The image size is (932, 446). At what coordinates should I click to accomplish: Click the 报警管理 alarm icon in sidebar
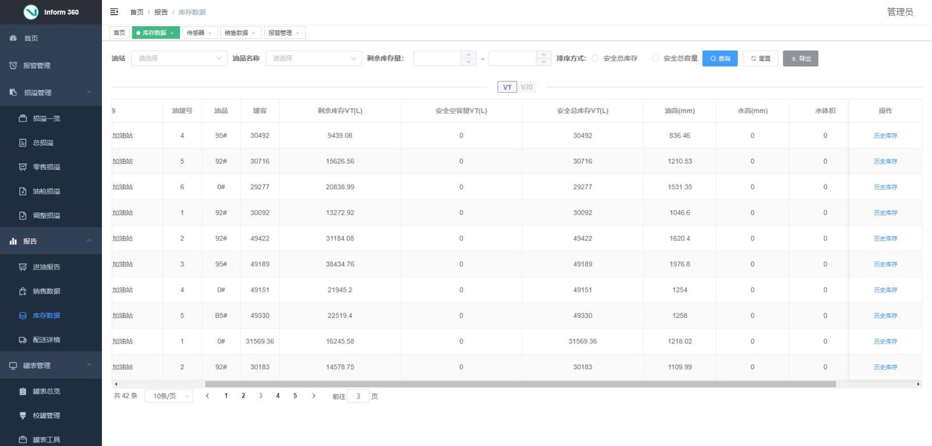(x=13, y=66)
